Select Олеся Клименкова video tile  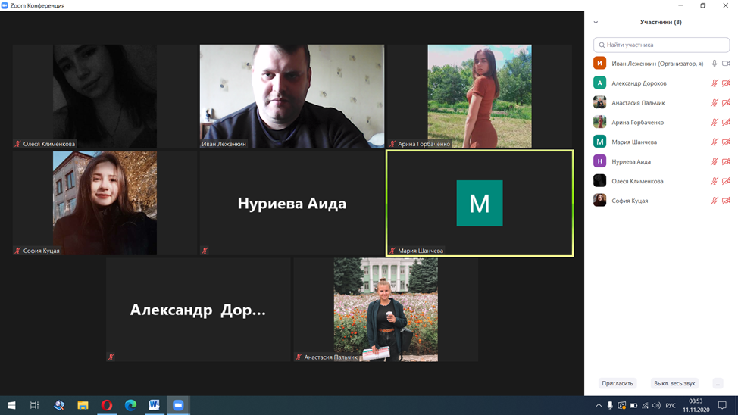tap(105, 96)
